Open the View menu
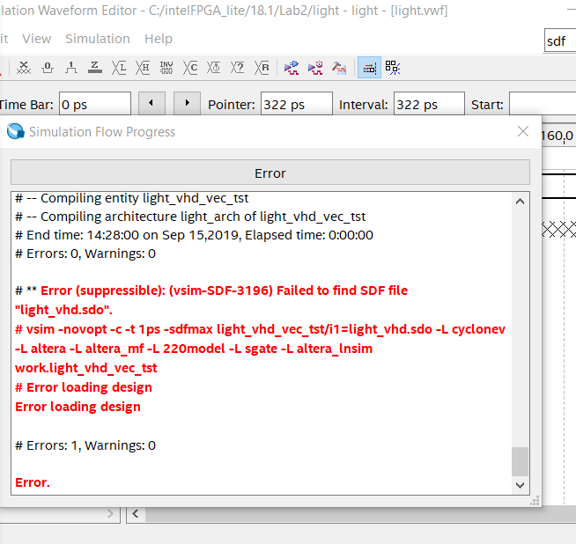This screenshot has width=576, height=544. click(36, 39)
